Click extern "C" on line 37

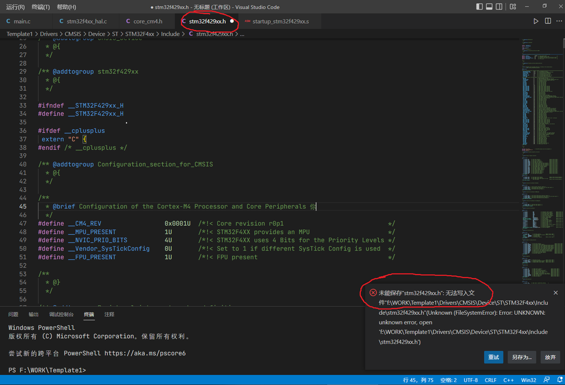[60, 139]
